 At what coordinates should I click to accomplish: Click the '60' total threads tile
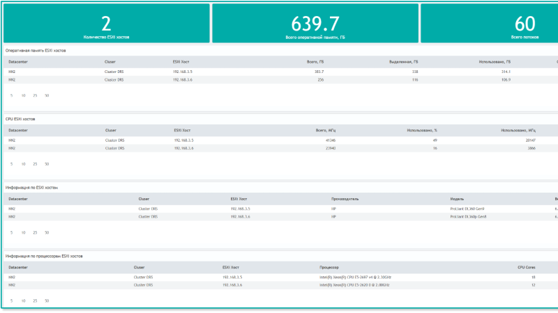[x=490, y=24]
